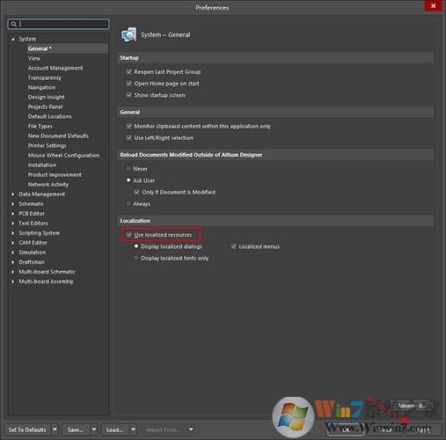Open the View preferences page
Image resolution: width=446 pixels, height=440 pixels.
pos(34,58)
